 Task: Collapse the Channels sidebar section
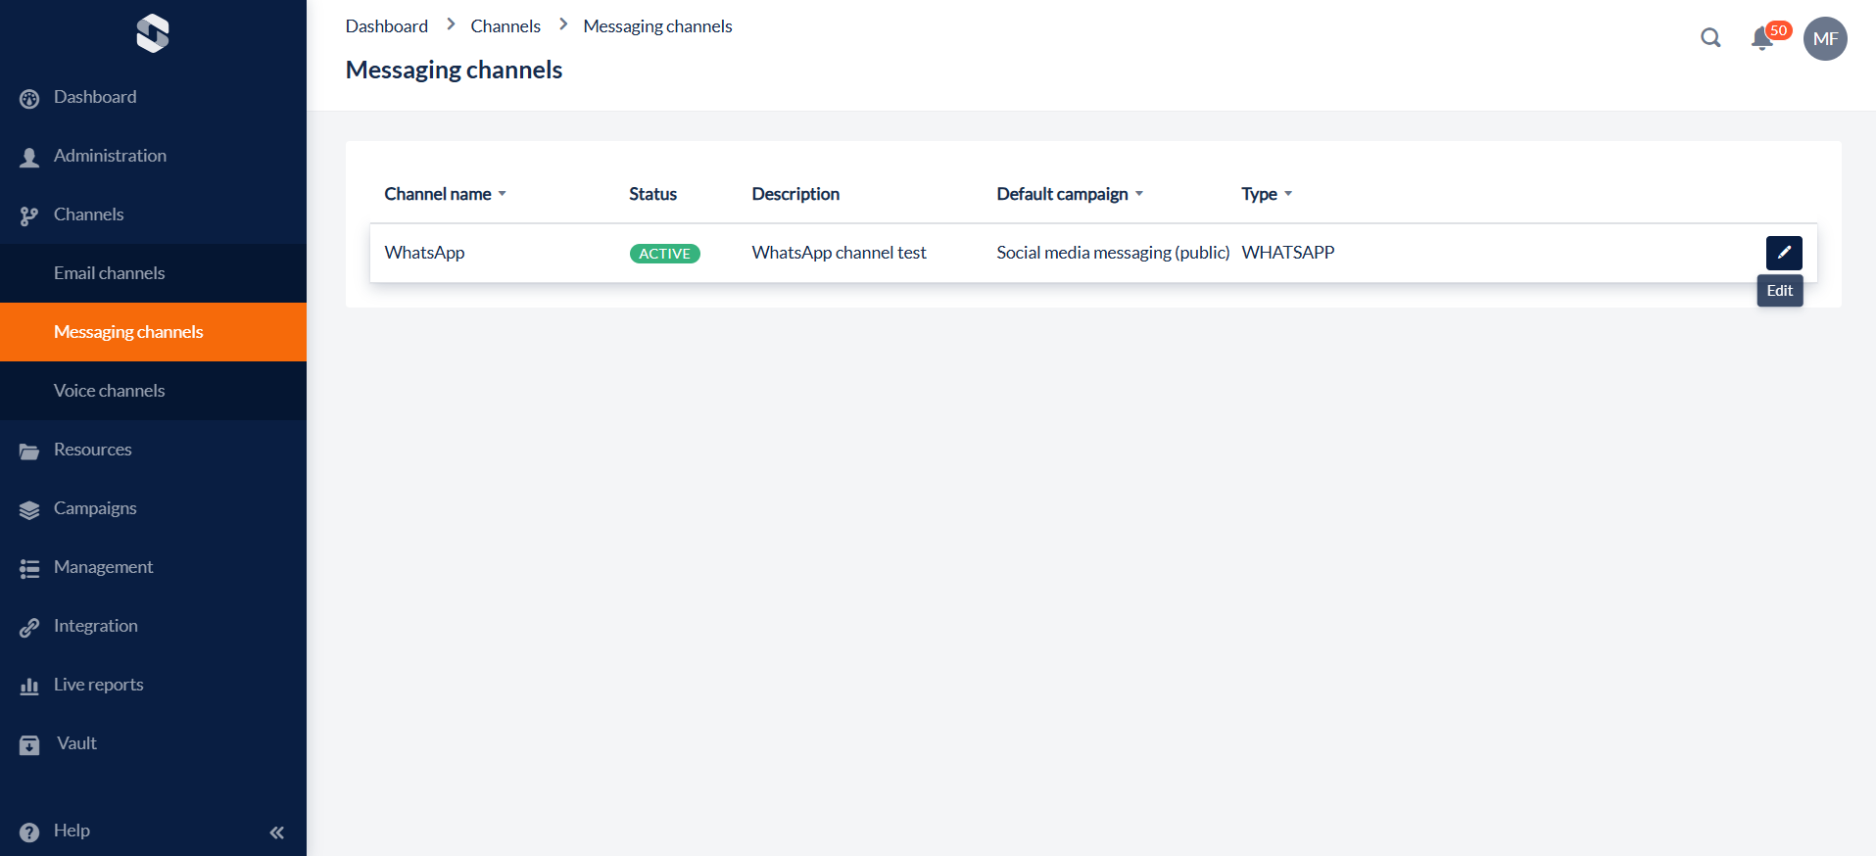(88, 214)
